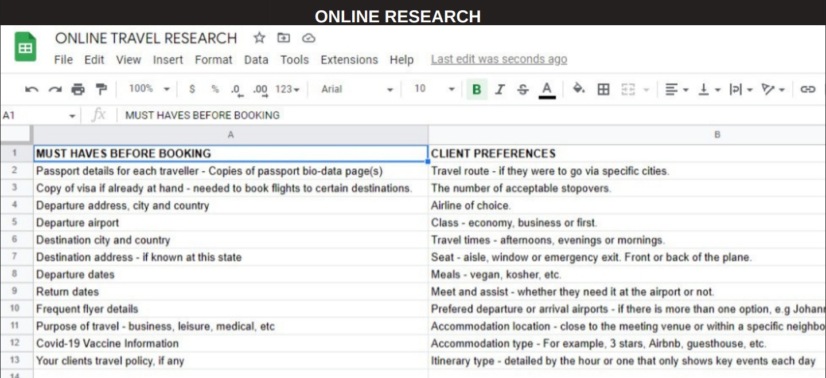Toggle strikethrough formatting

pyautogui.click(x=523, y=89)
